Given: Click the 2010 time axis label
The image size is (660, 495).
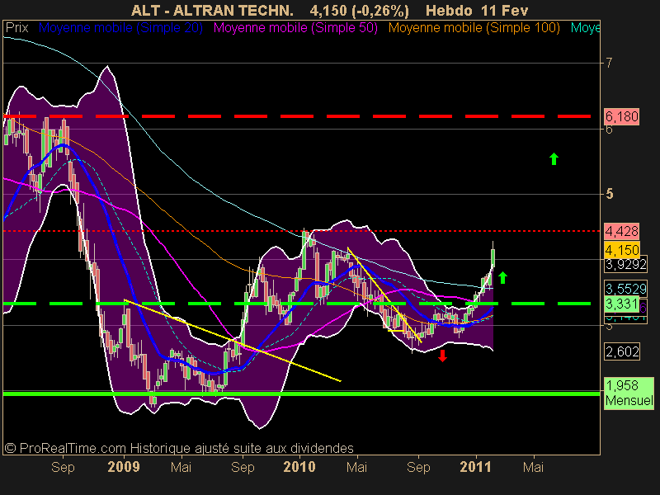Looking at the screenshot, I should tap(299, 467).
